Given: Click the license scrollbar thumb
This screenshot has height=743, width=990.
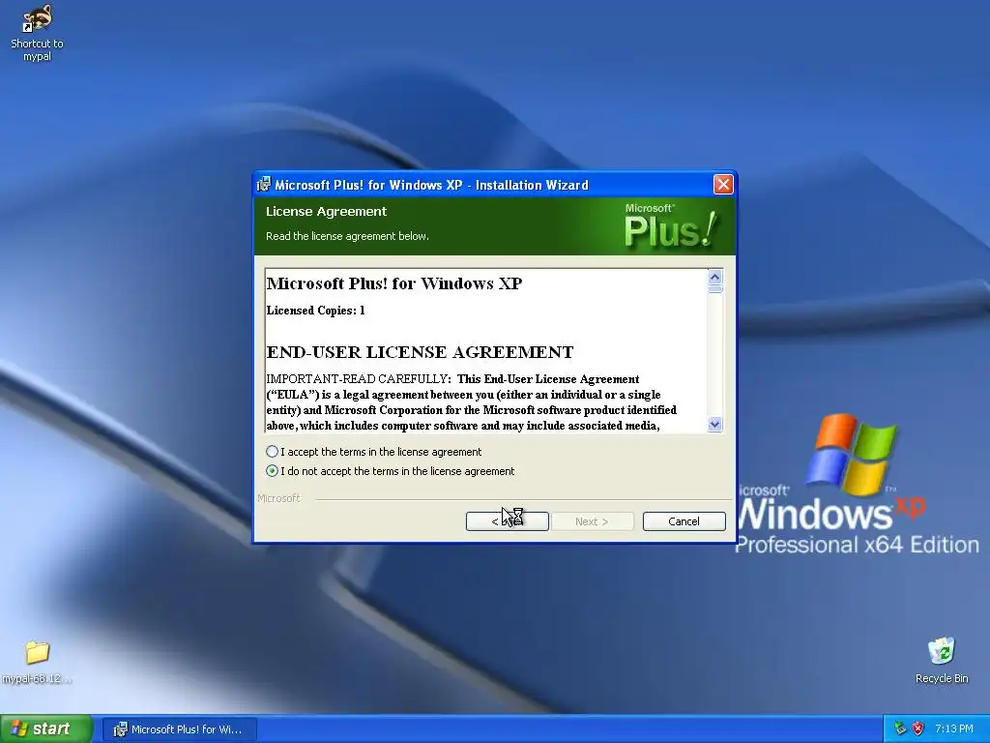Looking at the screenshot, I should pyautogui.click(x=714, y=288).
